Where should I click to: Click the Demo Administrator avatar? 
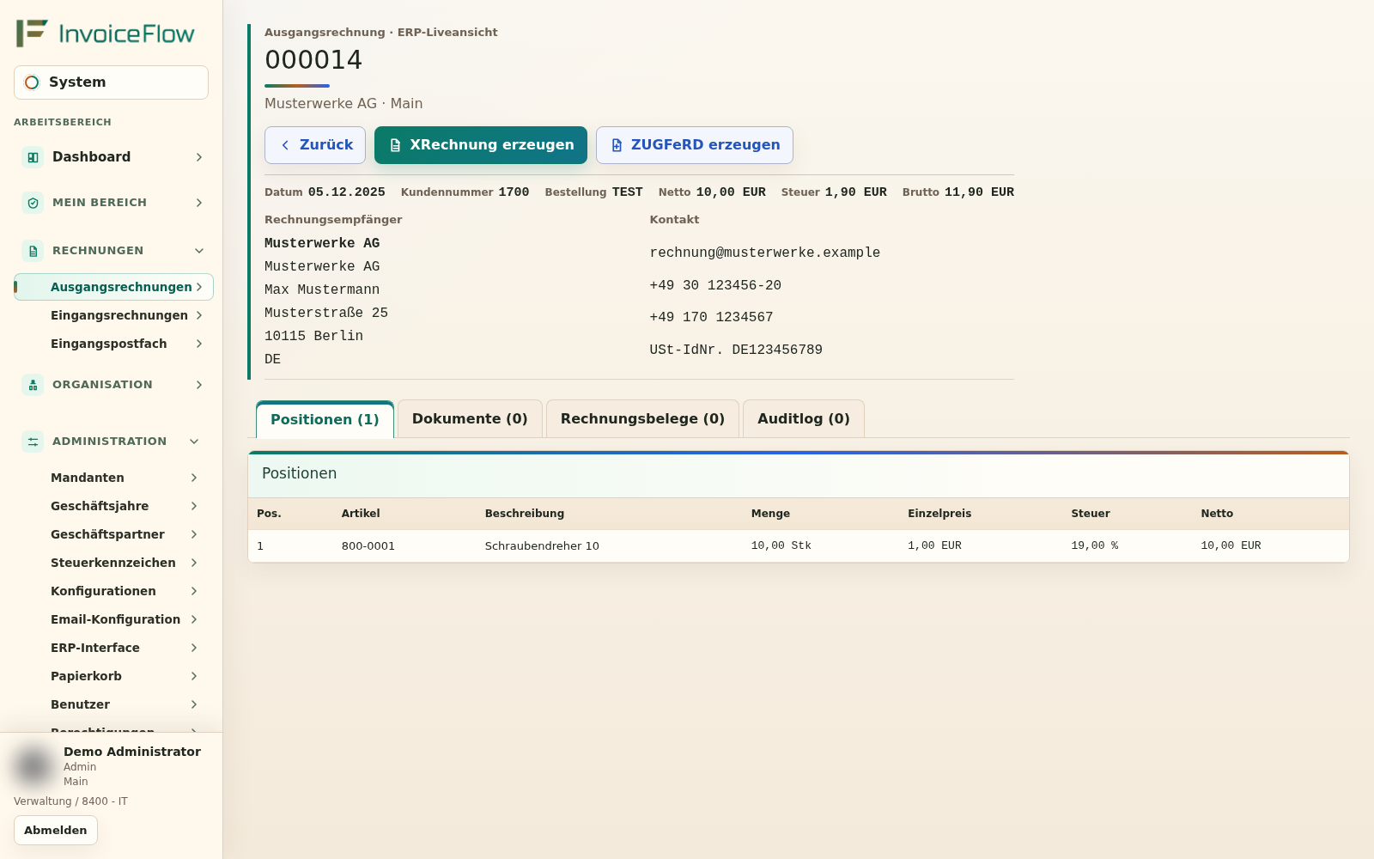point(34,765)
